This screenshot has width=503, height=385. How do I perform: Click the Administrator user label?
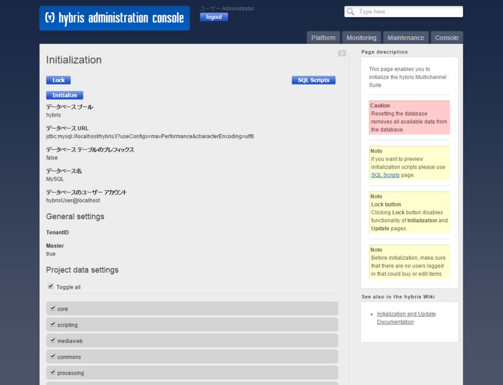pos(227,9)
